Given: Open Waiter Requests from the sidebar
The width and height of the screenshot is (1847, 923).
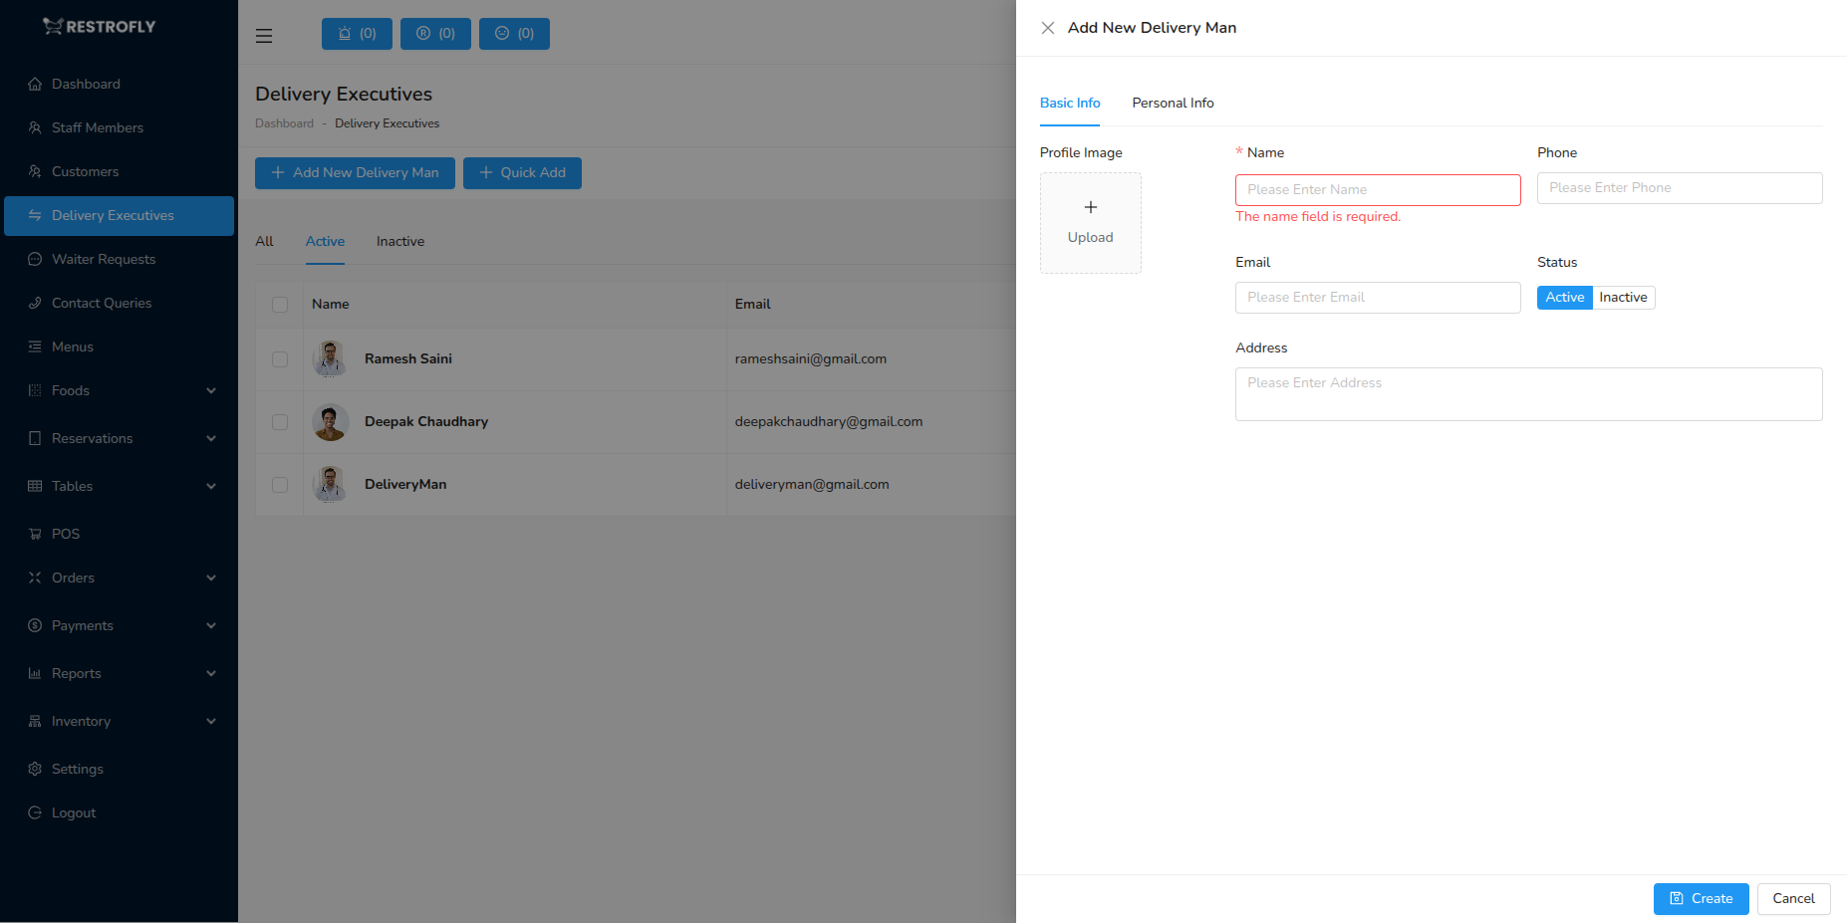Looking at the screenshot, I should (104, 259).
